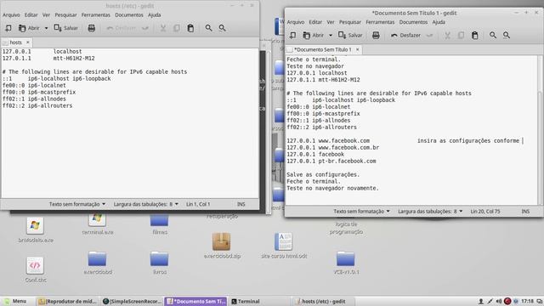Viewport: 544px width, 306px height.
Task: Click Print icon in hosts gedit window
Action: point(91,28)
